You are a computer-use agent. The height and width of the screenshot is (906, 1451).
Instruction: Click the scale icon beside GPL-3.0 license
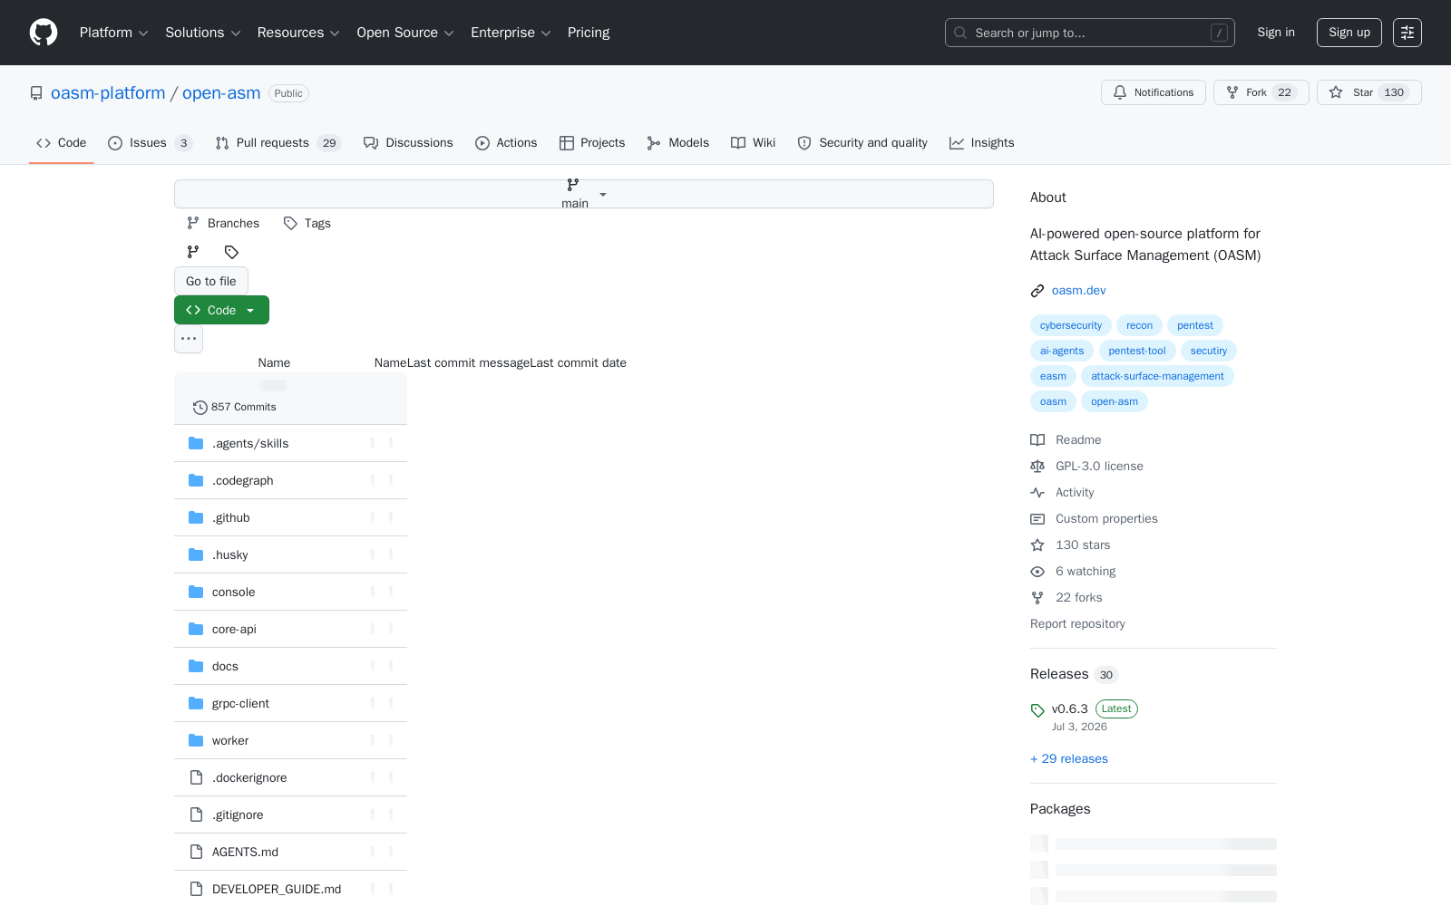pos(1037,467)
